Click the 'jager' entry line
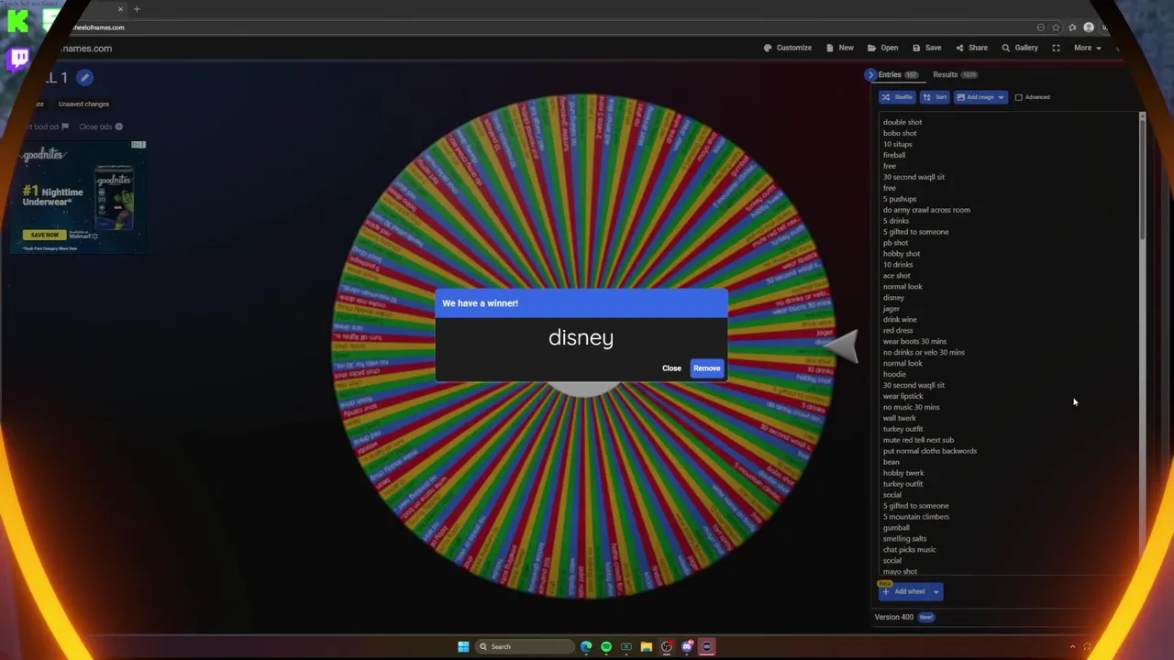This screenshot has height=660, width=1174. point(892,309)
